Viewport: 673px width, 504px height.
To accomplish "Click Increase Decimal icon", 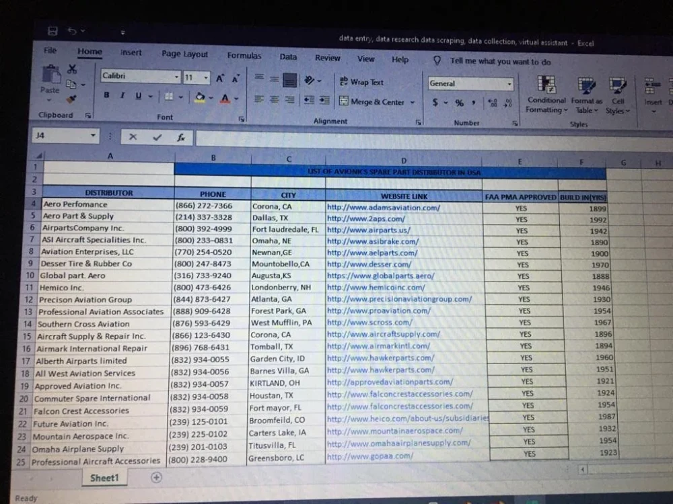I will pyautogui.click(x=493, y=103).
